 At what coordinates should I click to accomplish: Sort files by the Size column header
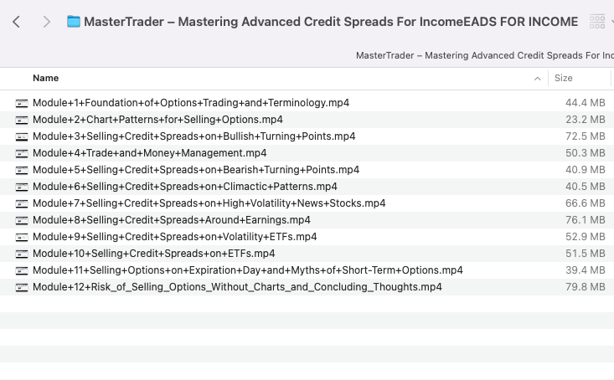tap(564, 79)
